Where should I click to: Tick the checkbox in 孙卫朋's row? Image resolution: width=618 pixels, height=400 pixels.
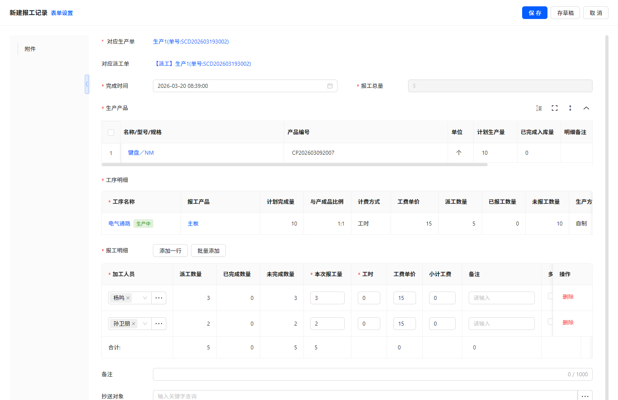point(550,322)
